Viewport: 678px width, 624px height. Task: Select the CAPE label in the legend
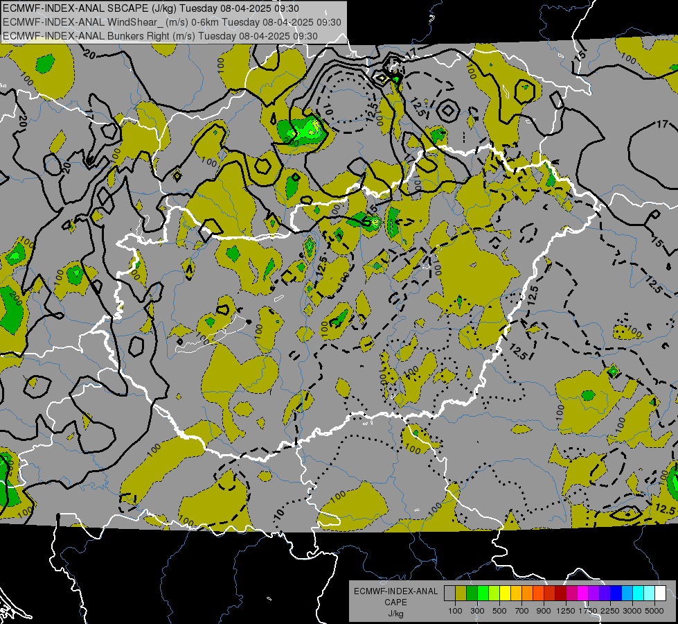[x=395, y=603]
